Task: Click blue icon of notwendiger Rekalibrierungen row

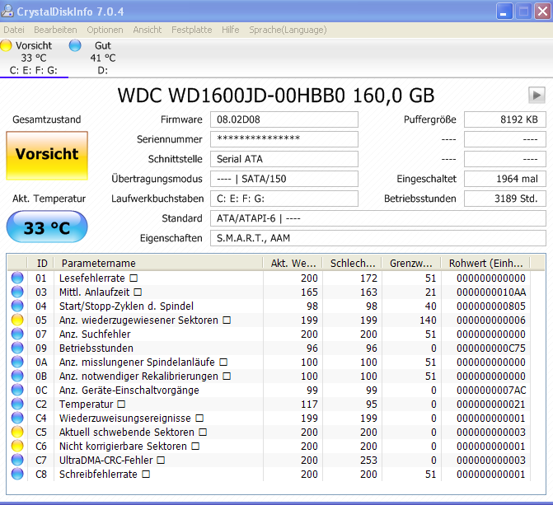Action: coord(17,376)
